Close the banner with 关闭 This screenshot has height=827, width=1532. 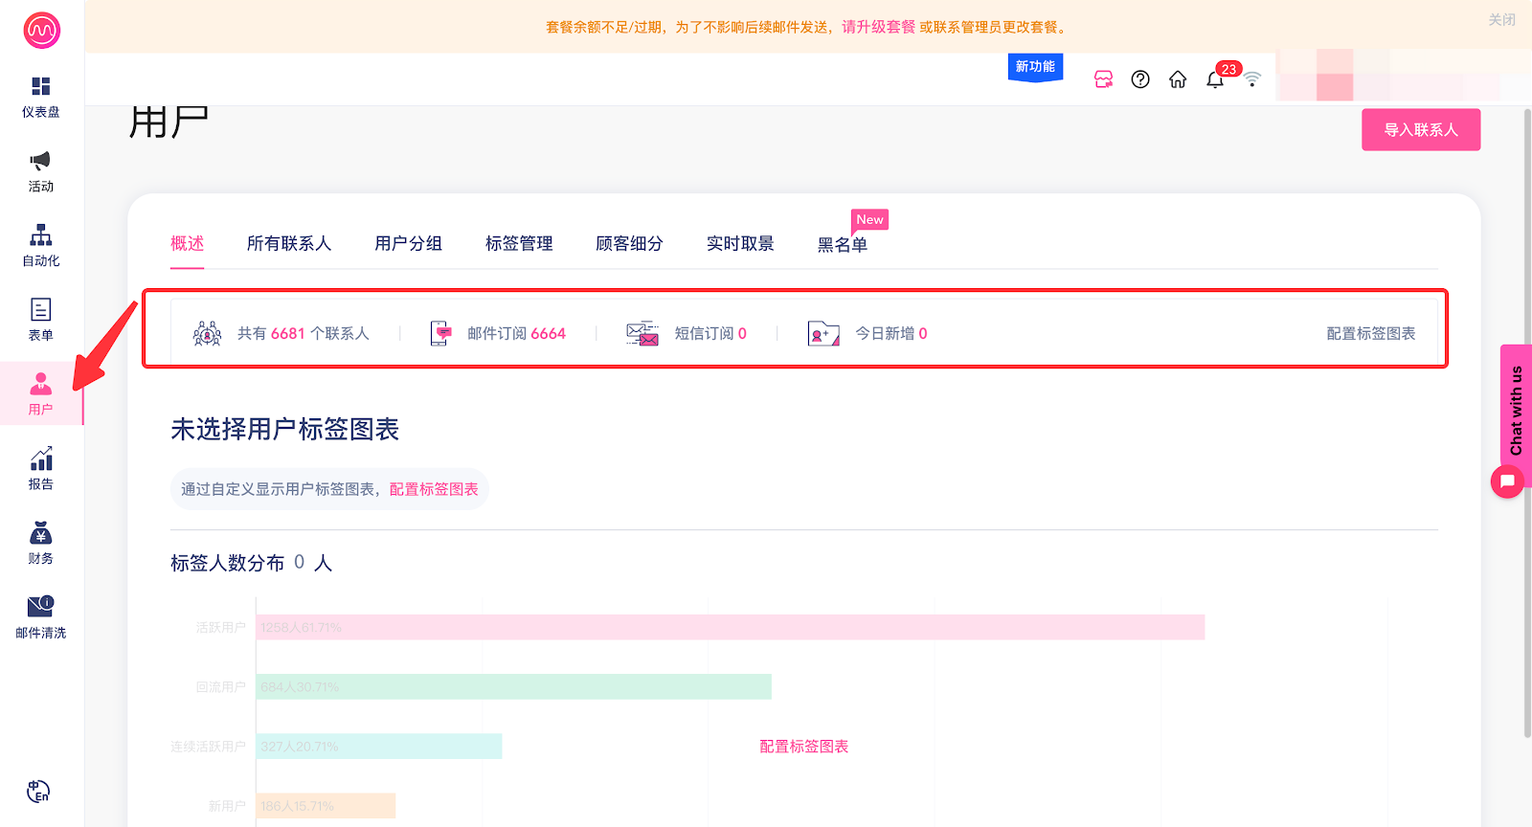tap(1501, 20)
